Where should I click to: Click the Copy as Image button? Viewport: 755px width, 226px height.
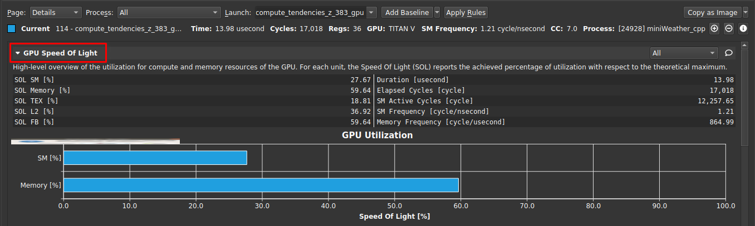712,12
